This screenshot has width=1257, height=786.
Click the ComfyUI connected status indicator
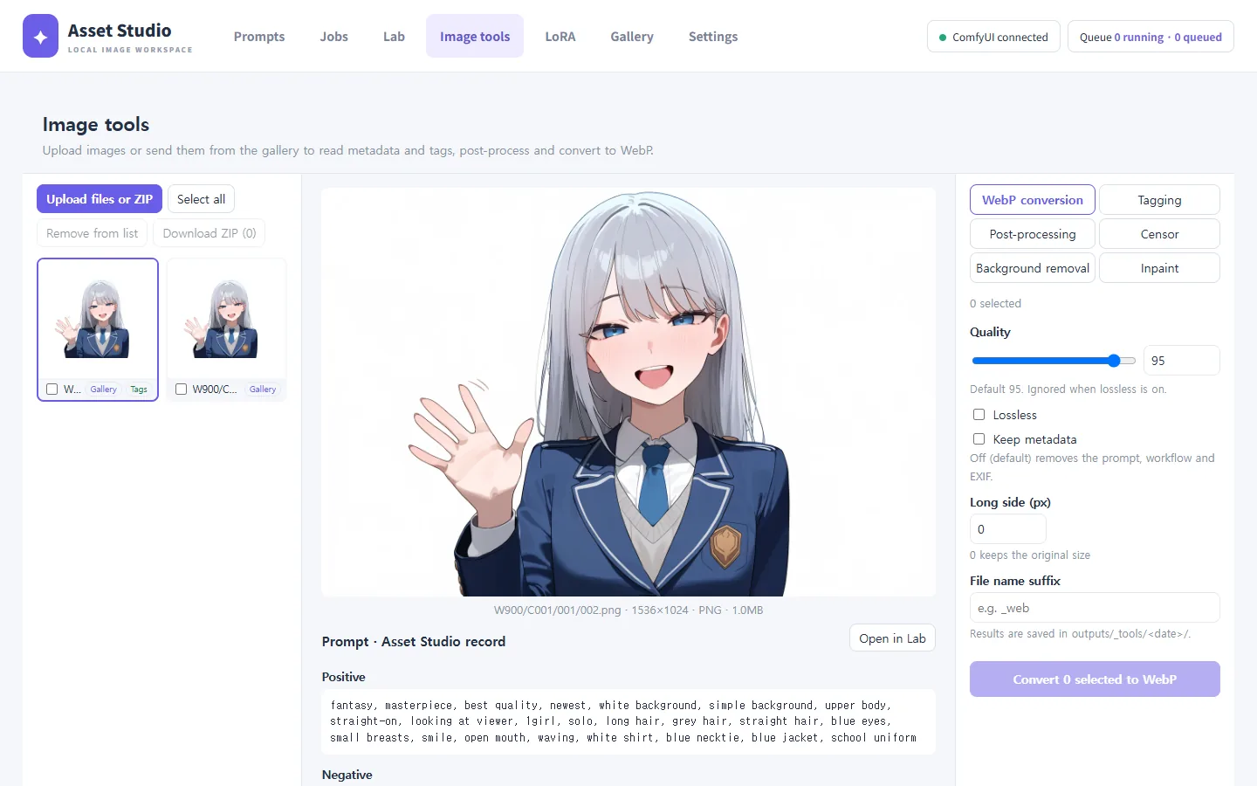[993, 37]
